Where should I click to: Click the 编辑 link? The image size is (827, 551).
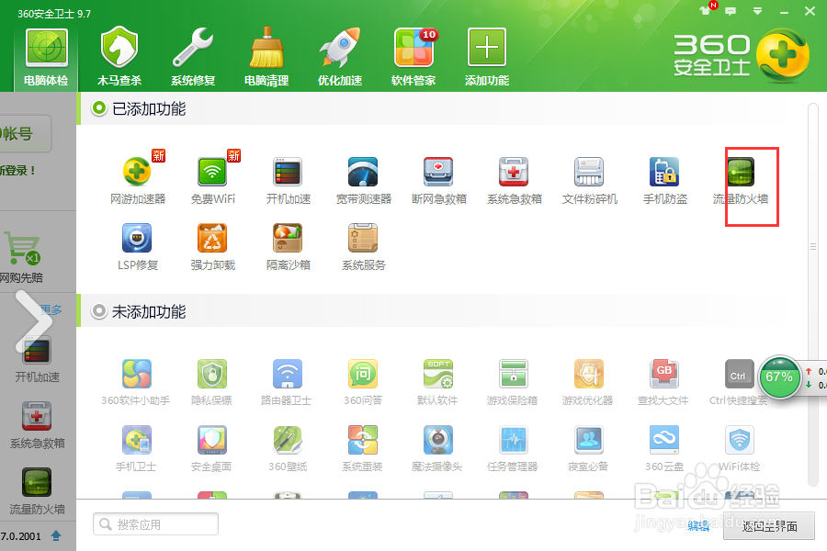click(699, 525)
